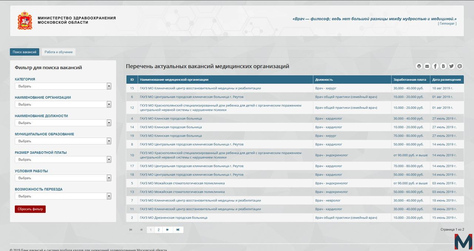Screen dimensions: 474x251
Task: Open Наименование должности dropdown
Action: [63, 123]
